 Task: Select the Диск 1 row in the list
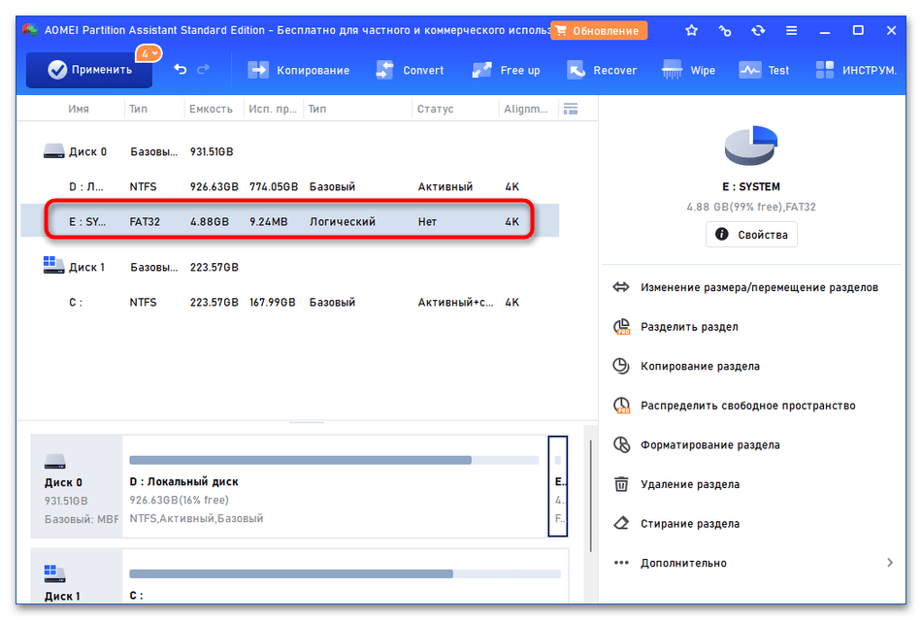(x=289, y=267)
